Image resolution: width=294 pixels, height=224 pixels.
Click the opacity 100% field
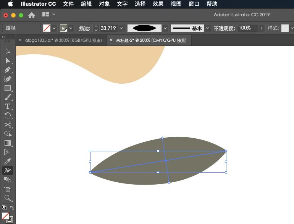click(x=248, y=28)
